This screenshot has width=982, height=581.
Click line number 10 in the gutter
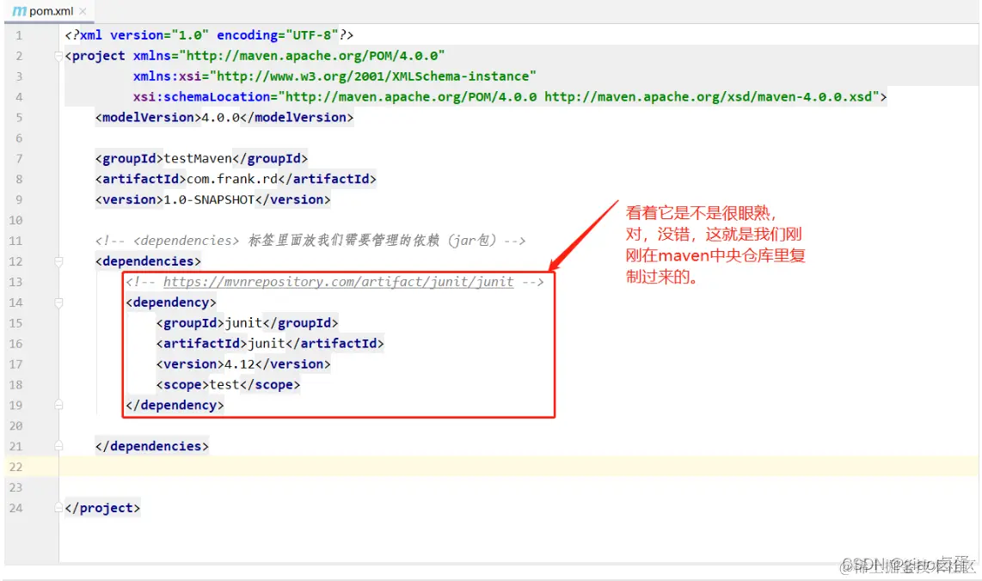(x=15, y=220)
